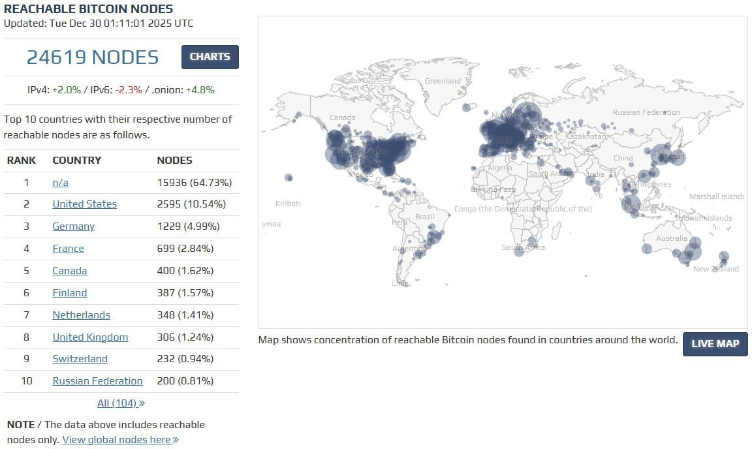752x449 pixels.
Task: Click the United Kingdom link
Action: [90, 337]
